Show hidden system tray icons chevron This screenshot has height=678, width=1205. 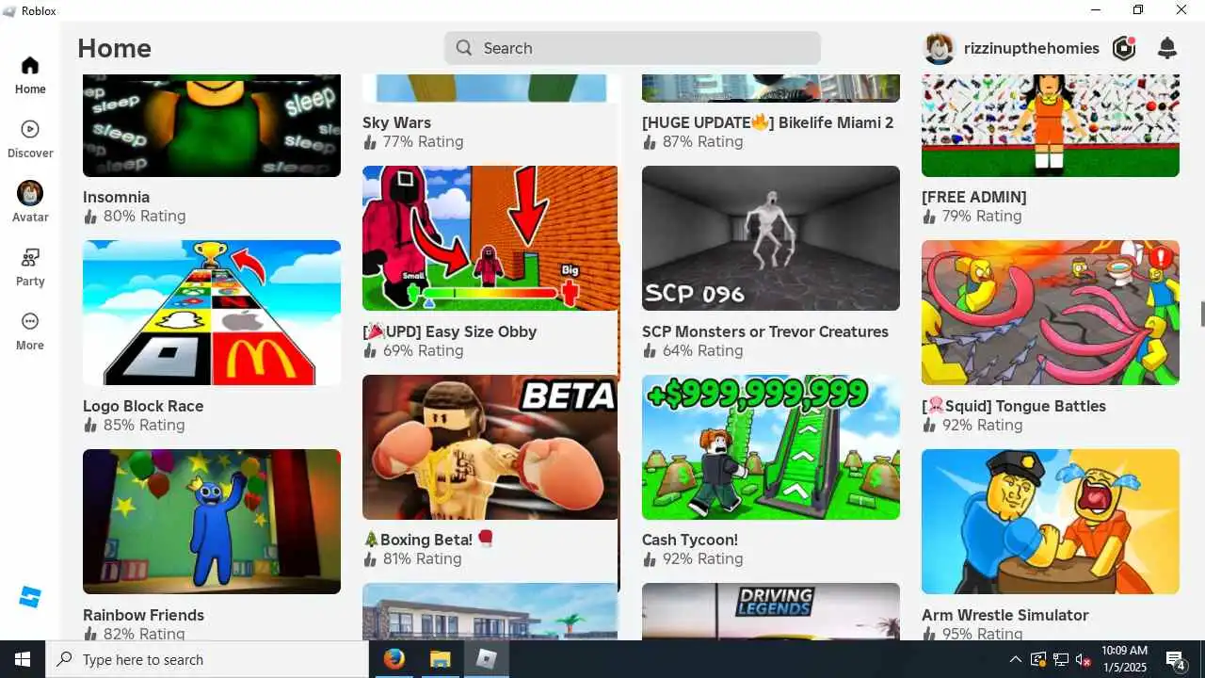(1016, 659)
